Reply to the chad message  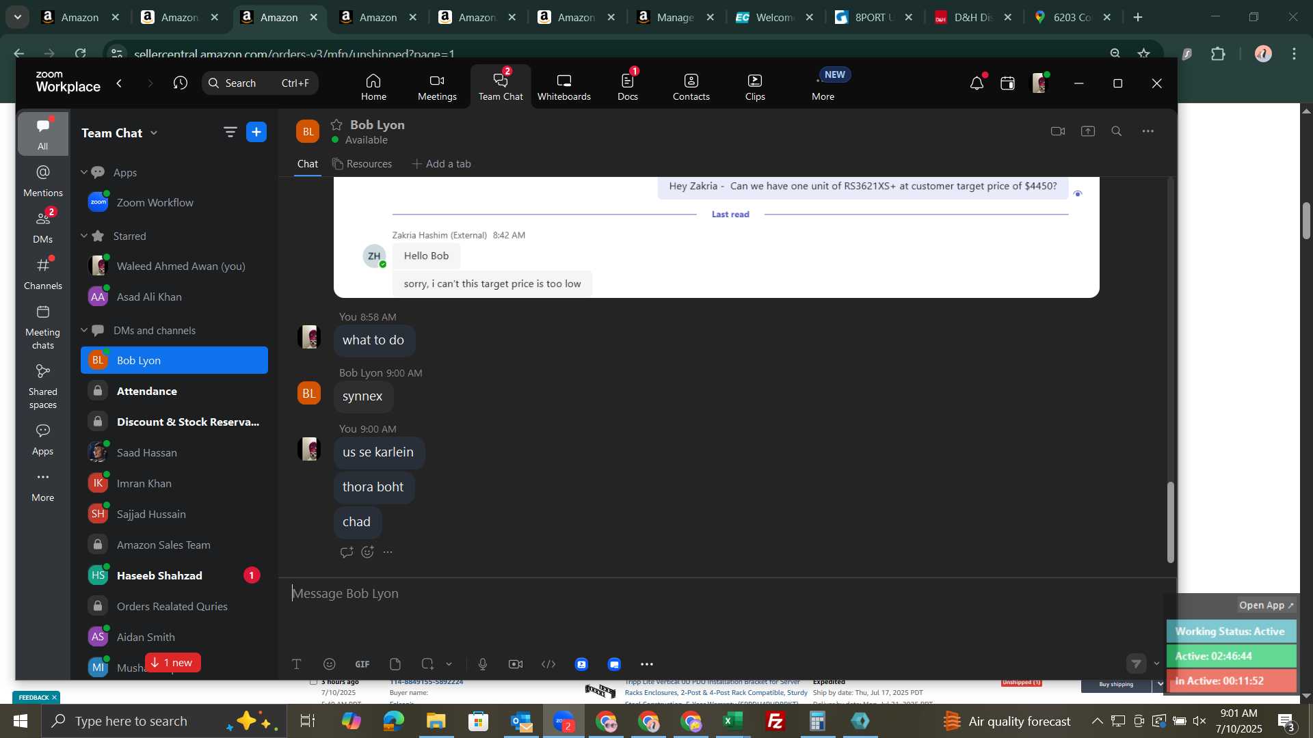(x=347, y=552)
